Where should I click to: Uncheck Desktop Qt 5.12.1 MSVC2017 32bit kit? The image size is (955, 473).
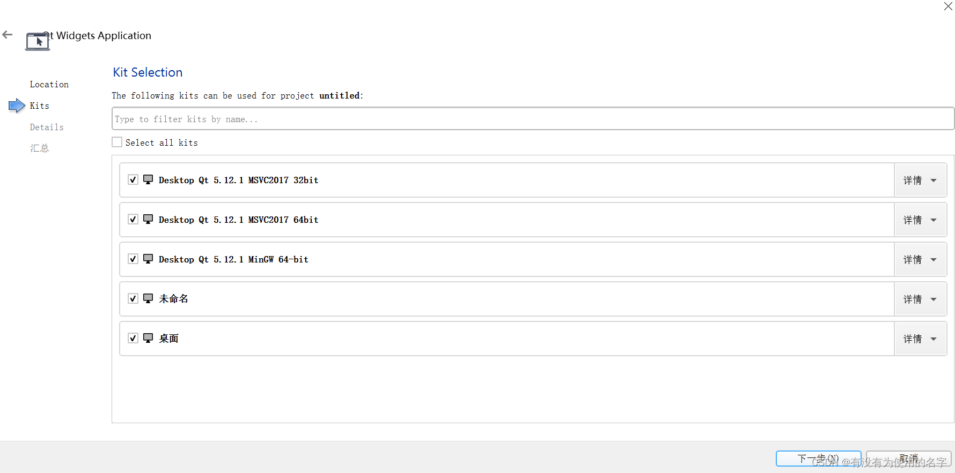click(x=133, y=179)
